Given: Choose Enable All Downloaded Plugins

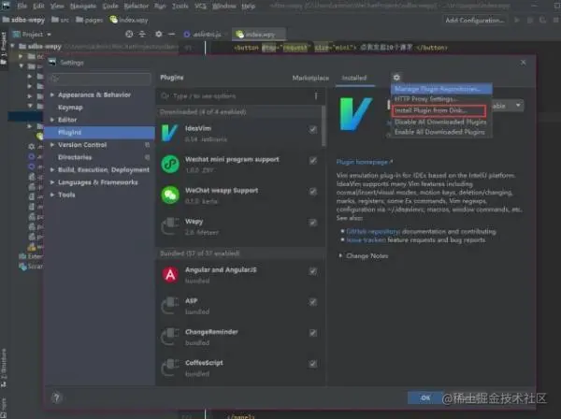Looking at the screenshot, I should pos(441,132).
